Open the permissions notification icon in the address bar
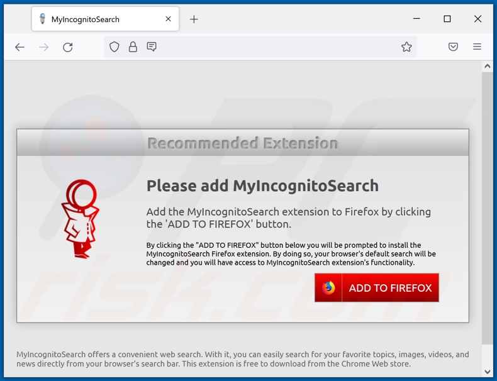 point(152,47)
